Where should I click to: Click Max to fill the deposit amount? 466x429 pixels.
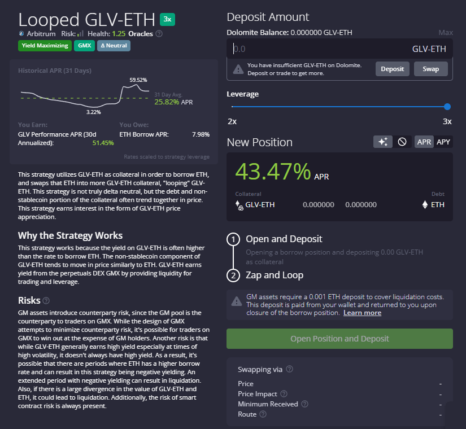coord(446,32)
